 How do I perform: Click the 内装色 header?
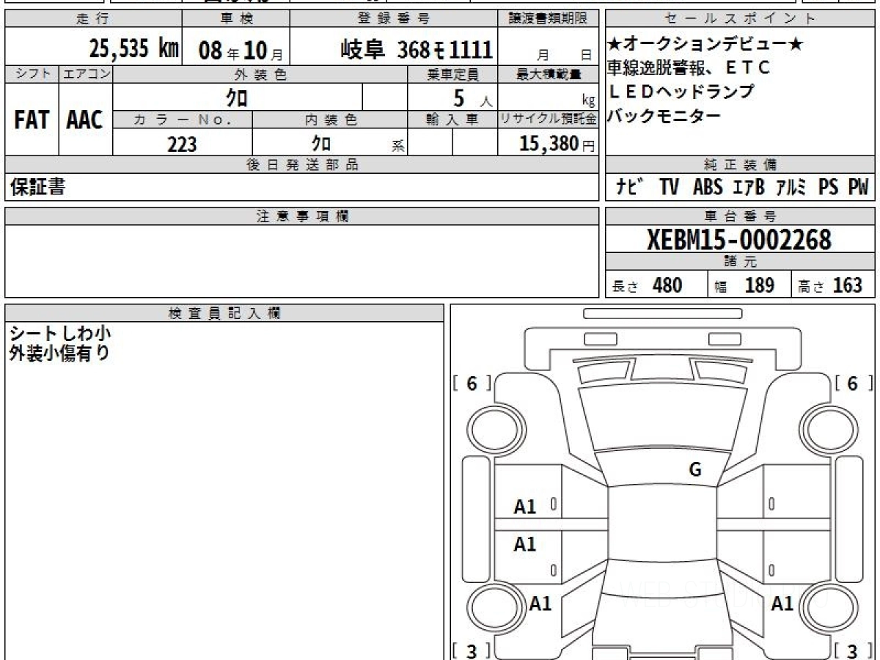point(330,120)
